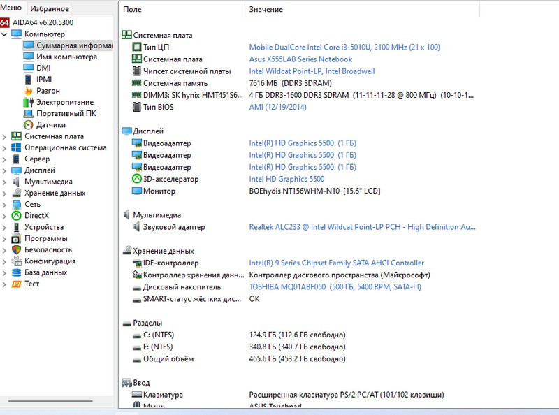This screenshot has width=559, height=415.
Task: Click the Тест benchmark icon
Action: click(16, 284)
